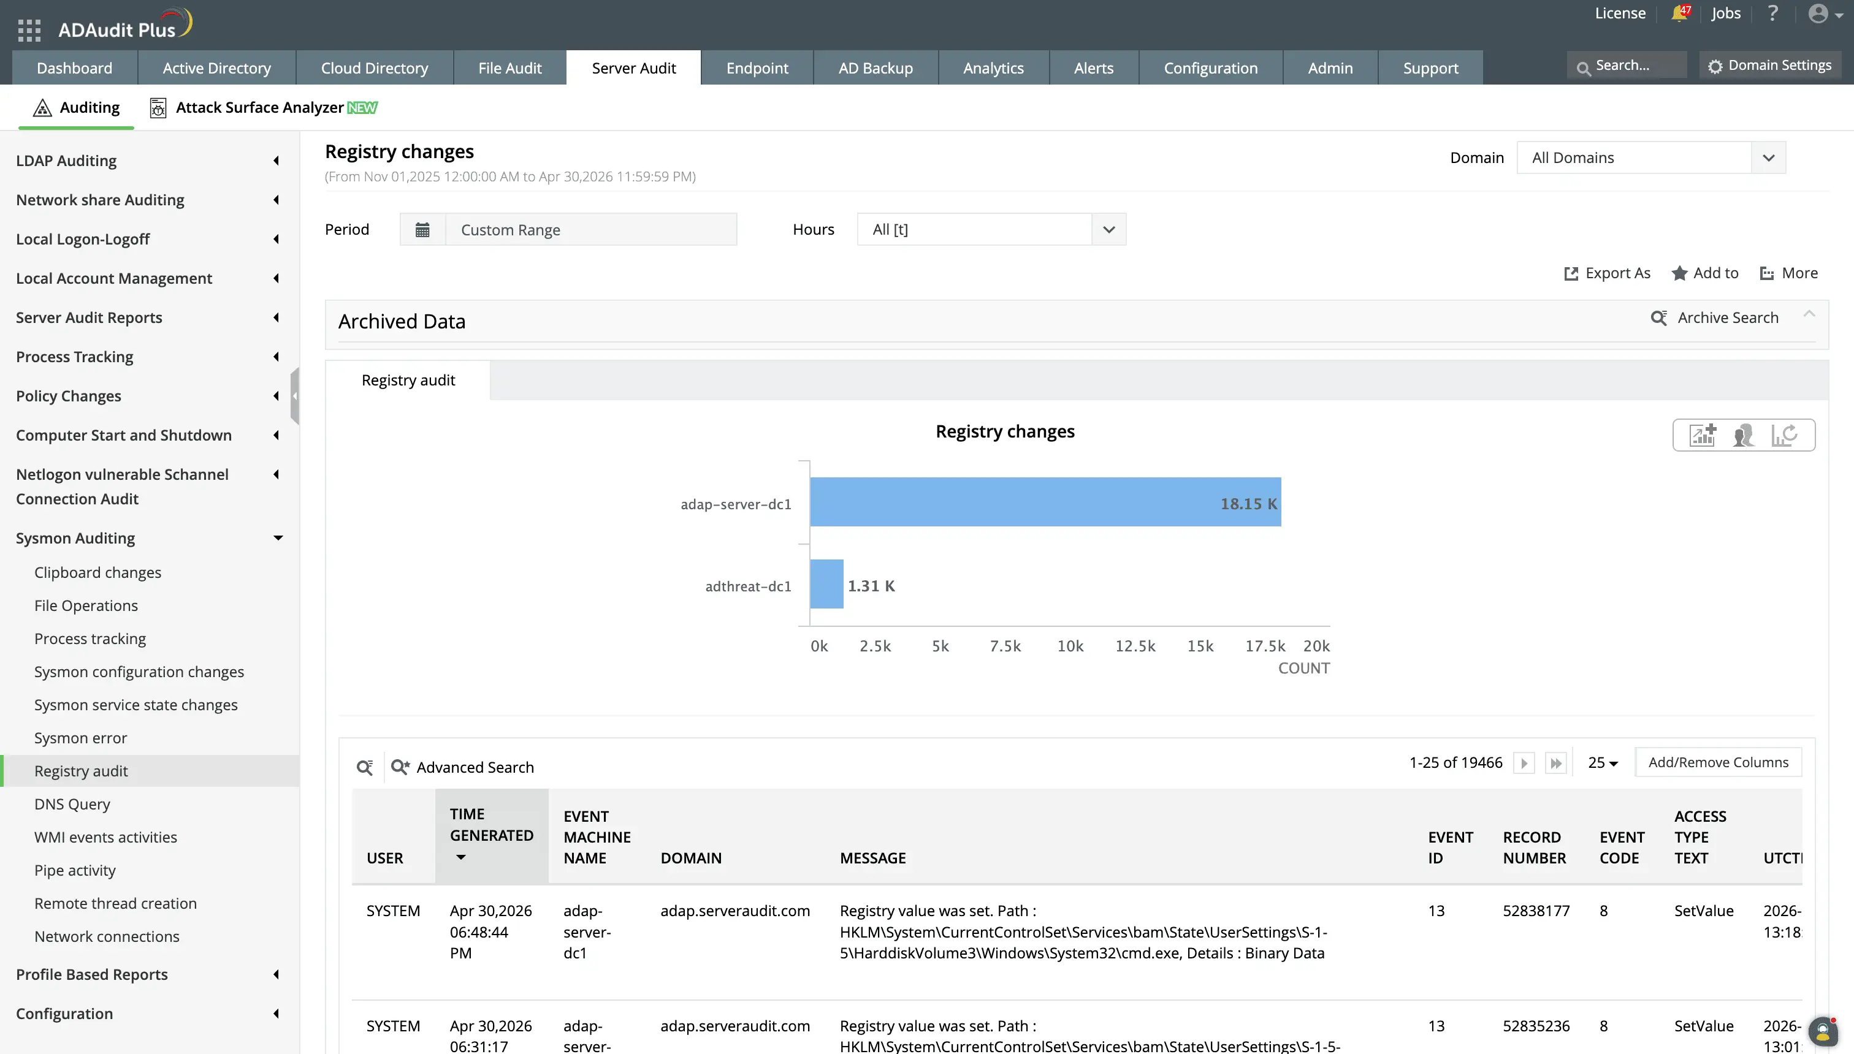Click the Add to star icon
The height and width of the screenshot is (1054, 1854).
1705,273
